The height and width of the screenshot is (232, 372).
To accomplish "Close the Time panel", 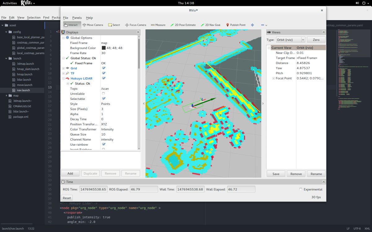I will point(323,182).
